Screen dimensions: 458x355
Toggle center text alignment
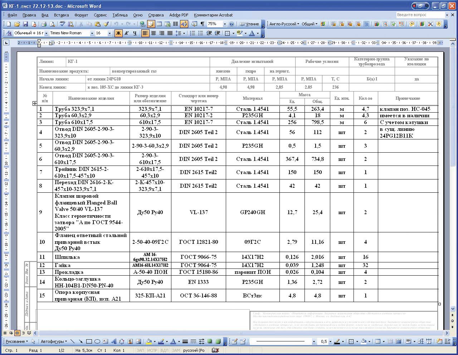tap(154, 33)
